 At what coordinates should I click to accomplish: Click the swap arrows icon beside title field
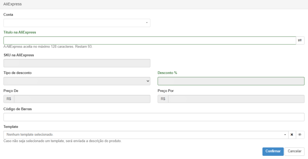[300, 40]
